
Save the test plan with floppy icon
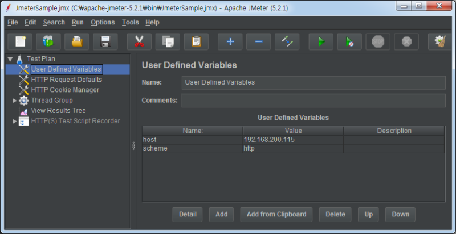(x=105, y=41)
